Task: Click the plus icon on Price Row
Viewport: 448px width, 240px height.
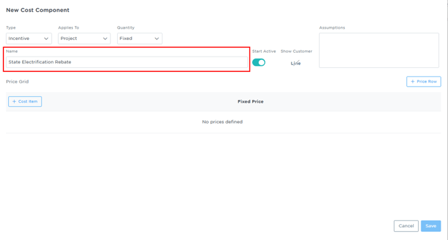Action: point(413,81)
